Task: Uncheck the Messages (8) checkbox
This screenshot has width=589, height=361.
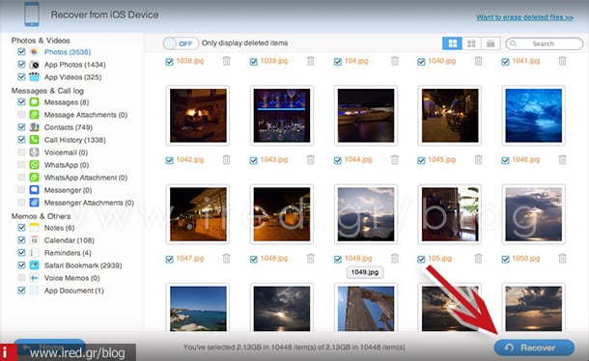Action: pos(21,101)
